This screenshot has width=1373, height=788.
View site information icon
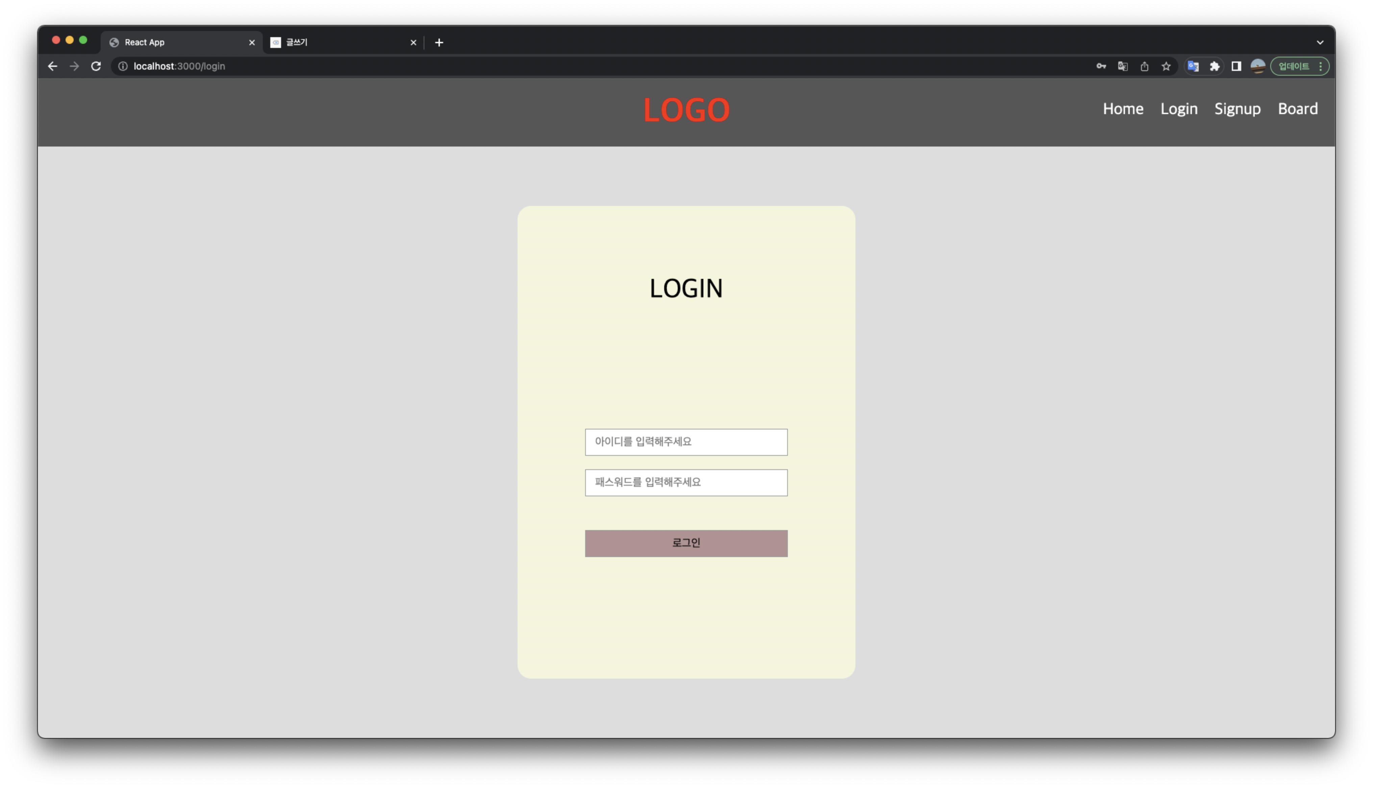click(123, 66)
